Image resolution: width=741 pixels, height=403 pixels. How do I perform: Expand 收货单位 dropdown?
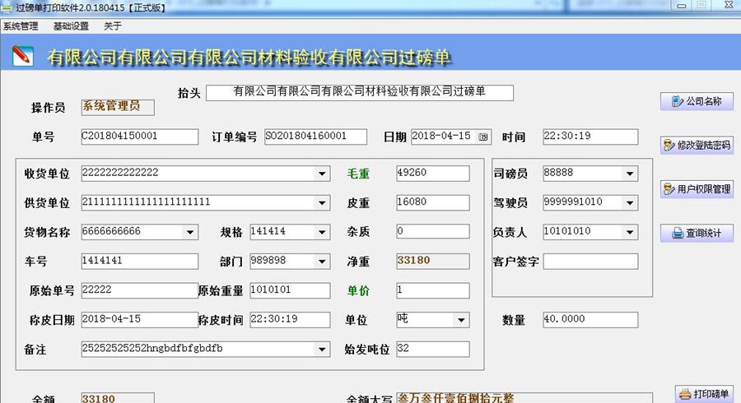(x=322, y=174)
